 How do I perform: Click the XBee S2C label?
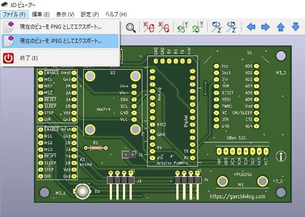click(236, 138)
